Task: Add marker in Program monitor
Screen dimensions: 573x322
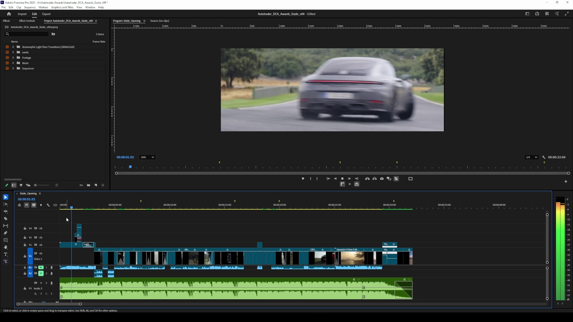Action: [303, 179]
